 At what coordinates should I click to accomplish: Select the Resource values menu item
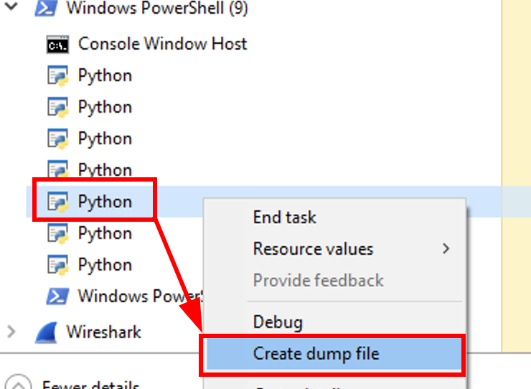pos(313,249)
